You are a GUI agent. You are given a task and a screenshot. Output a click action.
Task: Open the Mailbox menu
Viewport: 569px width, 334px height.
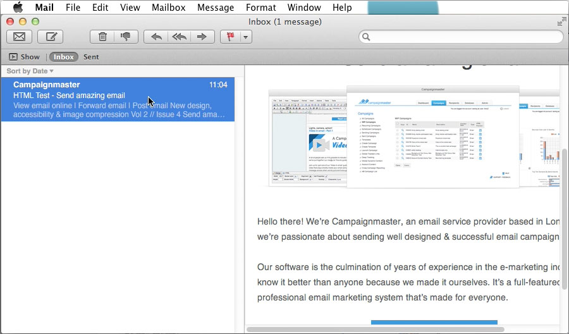(168, 7)
